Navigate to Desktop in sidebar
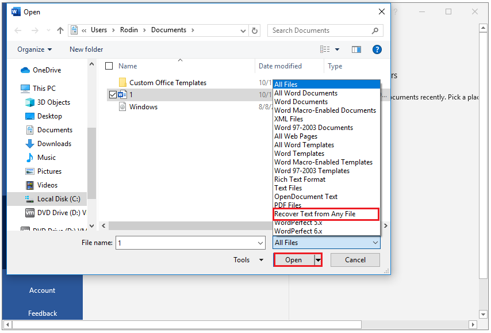 [44, 116]
